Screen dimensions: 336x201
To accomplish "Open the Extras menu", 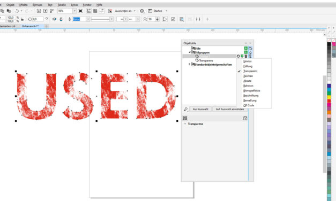I will point(74,5).
